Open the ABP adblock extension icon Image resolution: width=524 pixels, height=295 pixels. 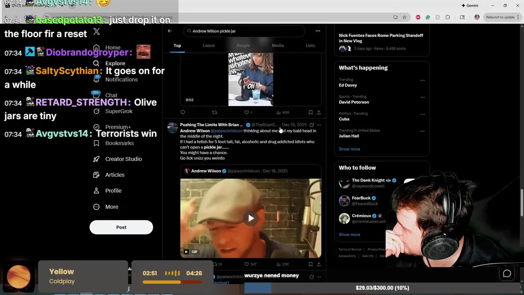(x=418, y=17)
